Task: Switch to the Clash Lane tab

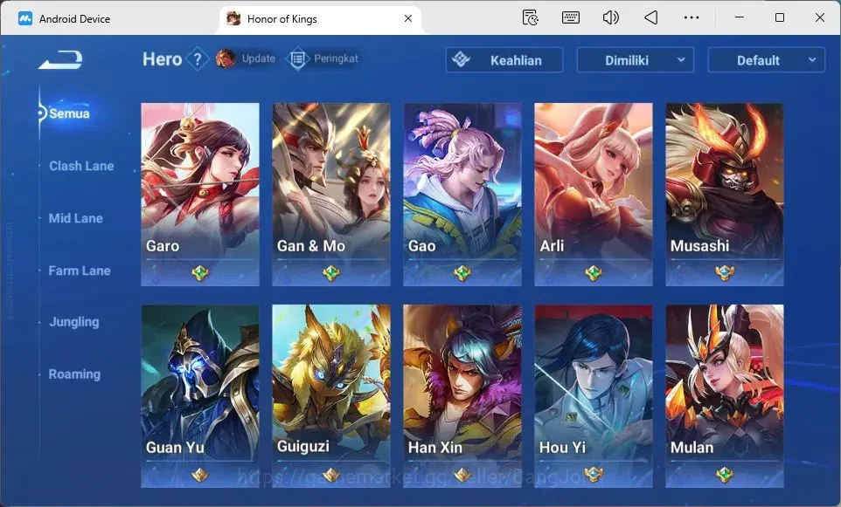Action: tap(81, 166)
